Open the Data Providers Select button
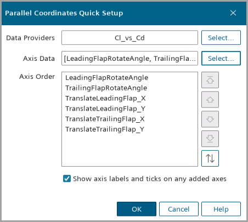This screenshot has width=248, height=222. (x=221, y=38)
